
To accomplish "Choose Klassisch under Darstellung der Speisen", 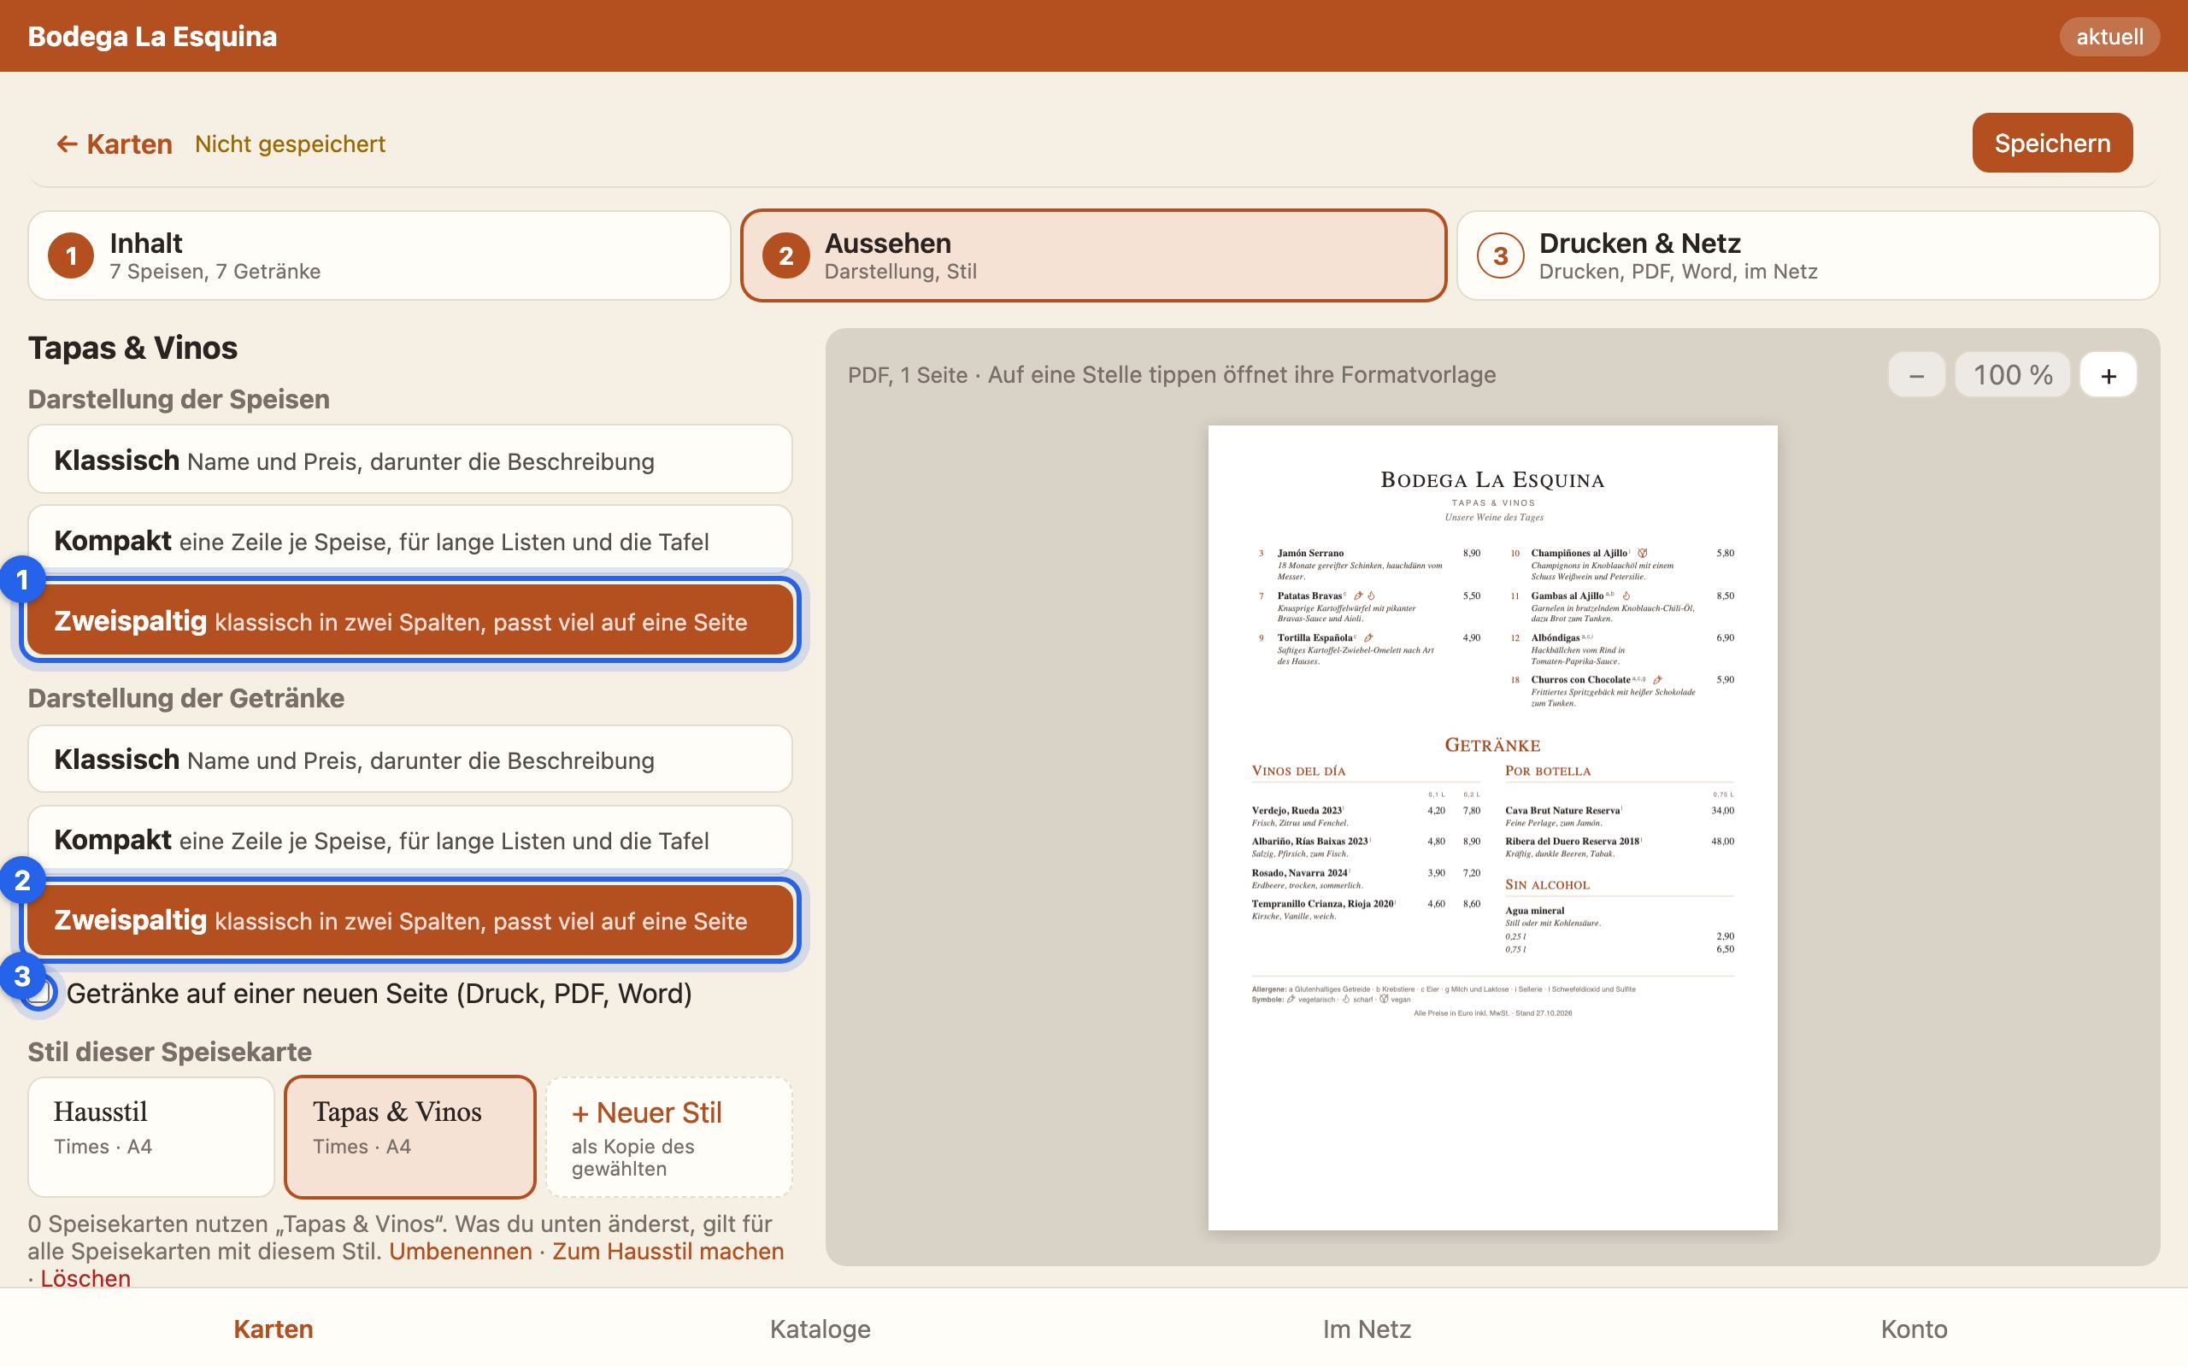I will (409, 461).
